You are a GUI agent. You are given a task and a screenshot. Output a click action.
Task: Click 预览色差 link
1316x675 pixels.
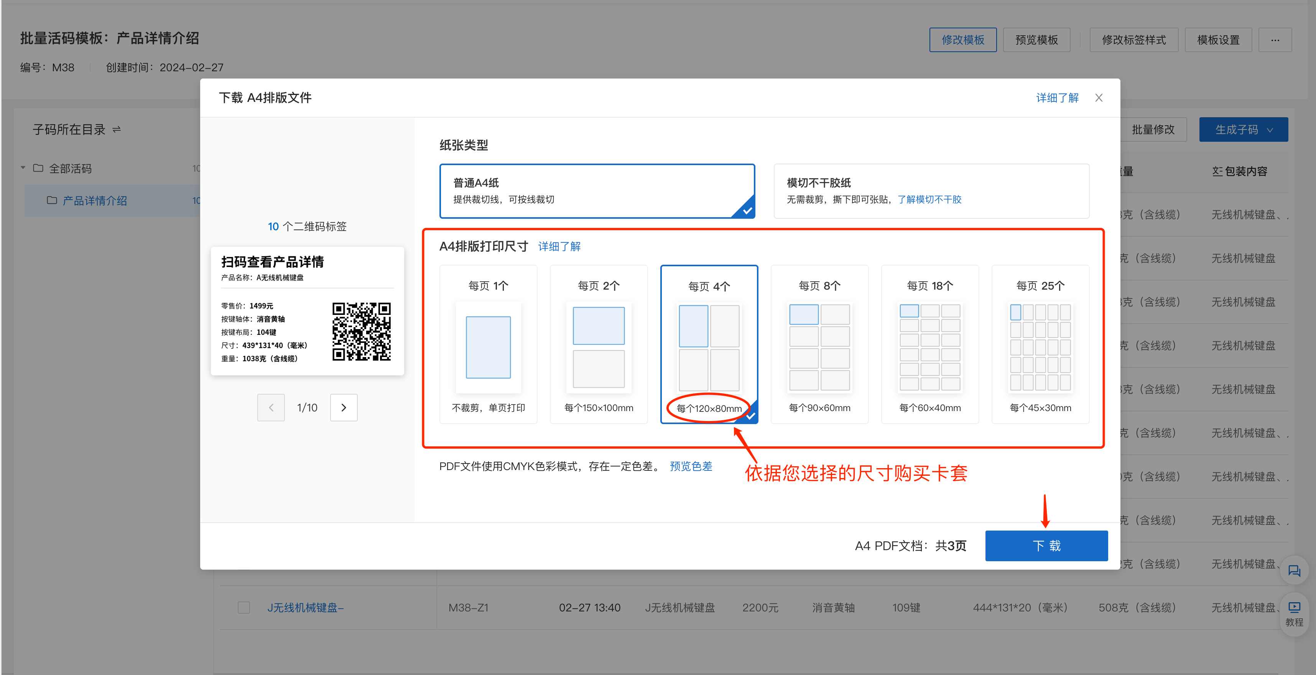click(690, 466)
